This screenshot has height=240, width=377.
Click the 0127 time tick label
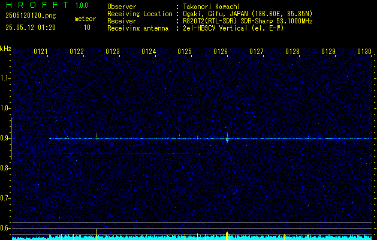[257, 52]
